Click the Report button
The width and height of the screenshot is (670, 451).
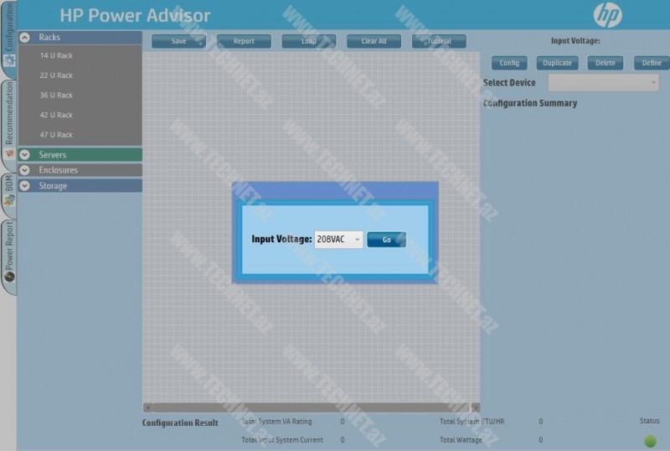point(244,41)
